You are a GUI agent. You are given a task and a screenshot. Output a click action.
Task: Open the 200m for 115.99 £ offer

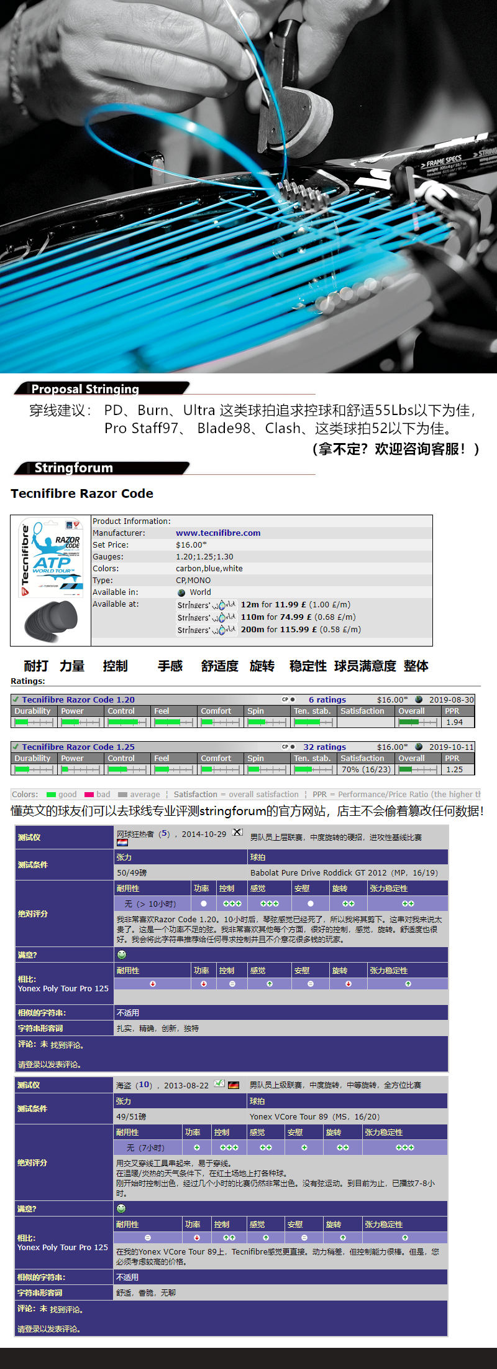point(301,629)
